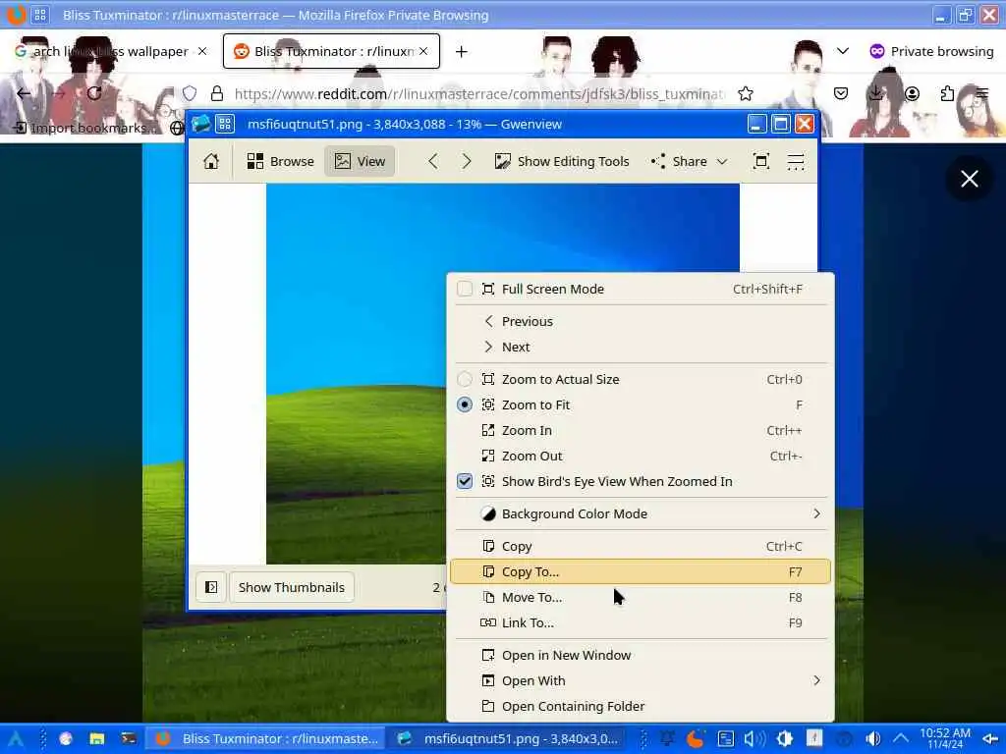
Task: Open the Gwenview hamburger menu
Action: (x=796, y=161)
